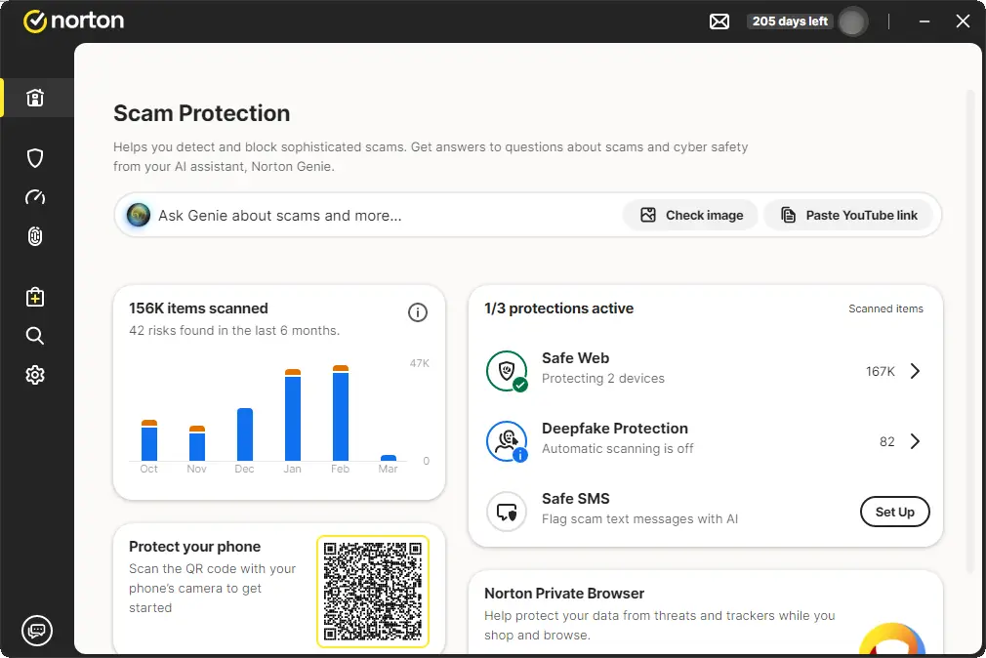Image resolution: width=986 pixels, height=658 pixels.
Task: Open the Performance speedometer sidebar icon
Action: (x=35, y=197)
